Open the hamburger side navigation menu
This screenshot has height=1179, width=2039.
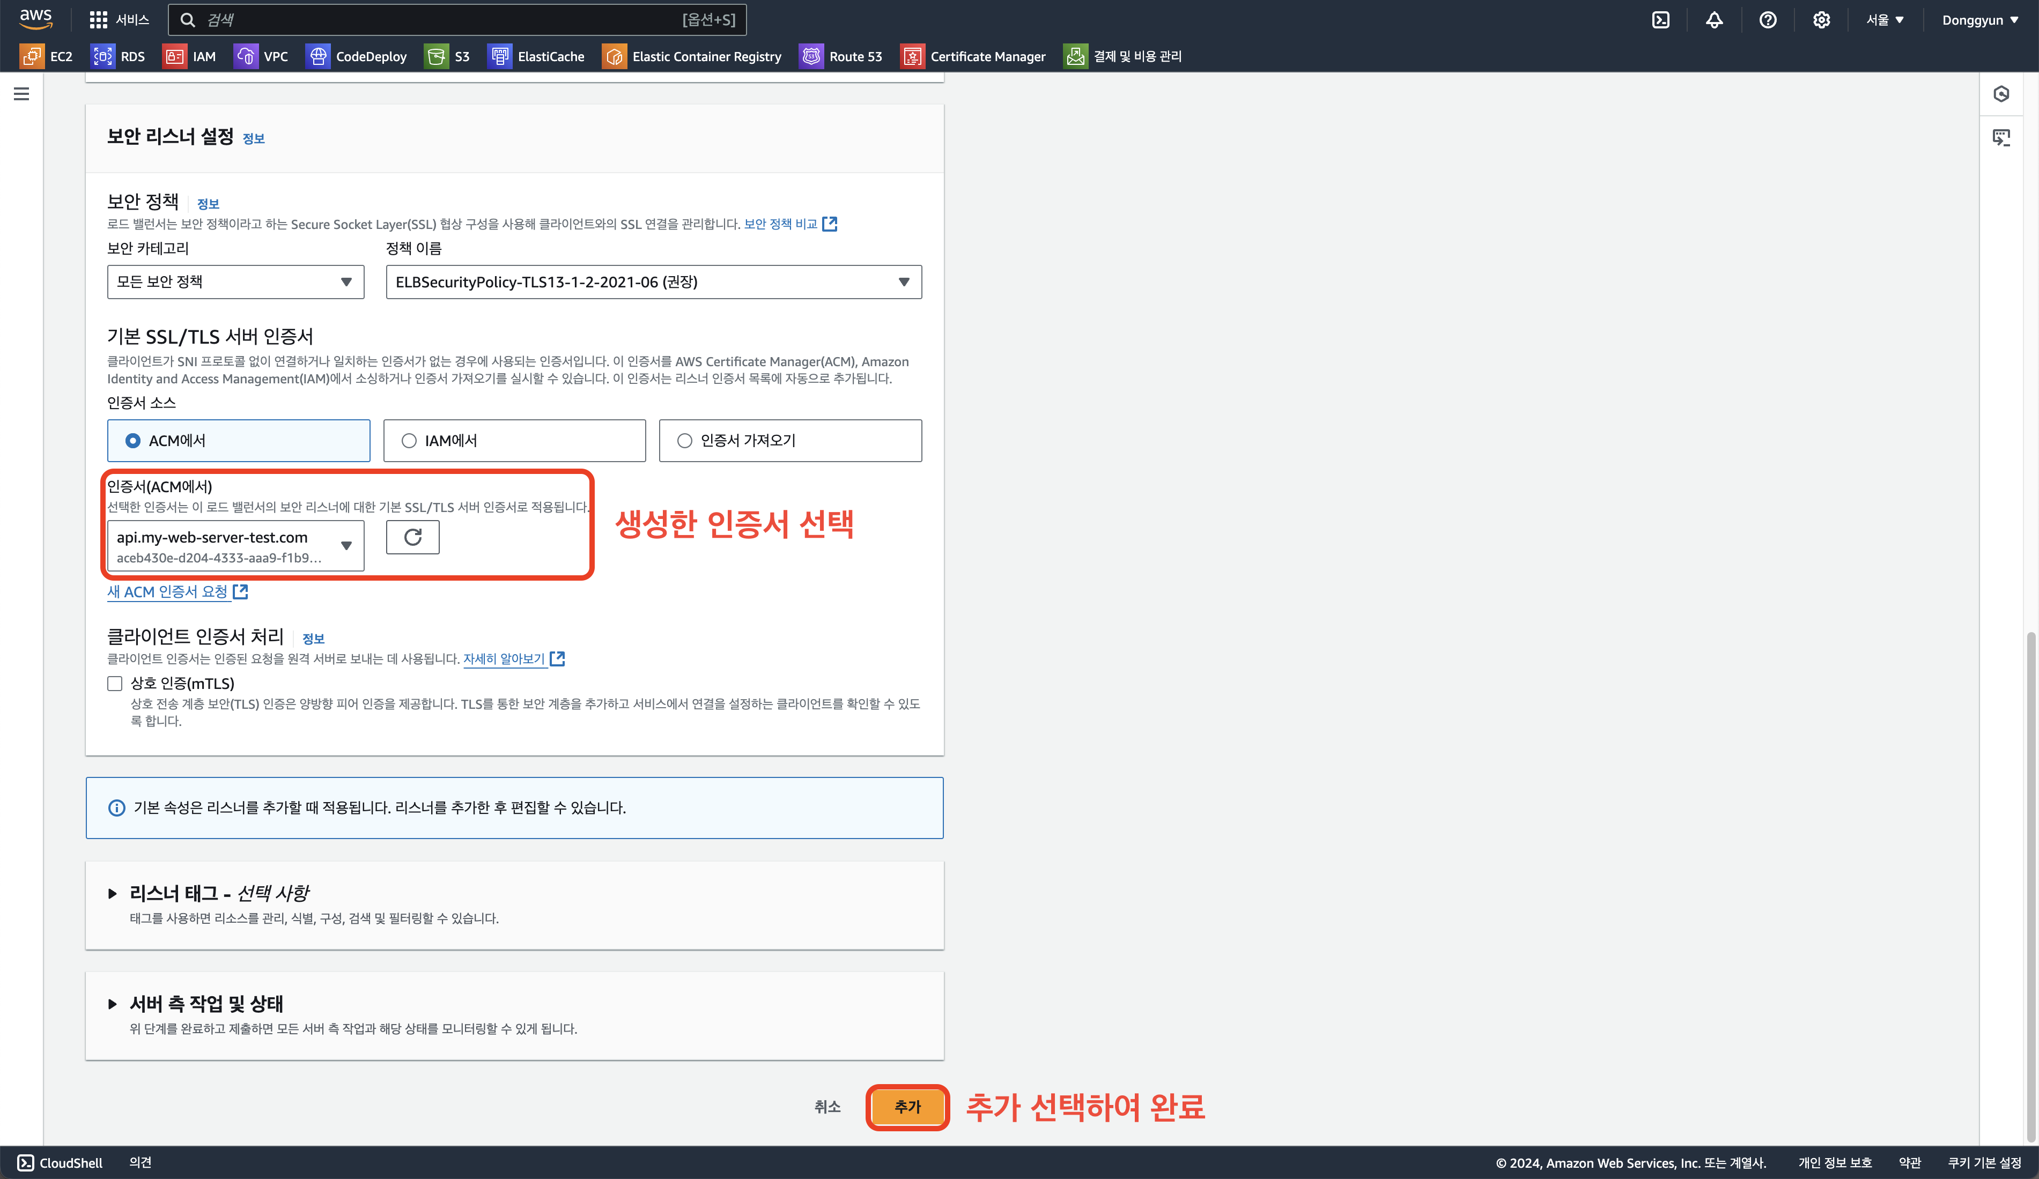tap(22, 94)
